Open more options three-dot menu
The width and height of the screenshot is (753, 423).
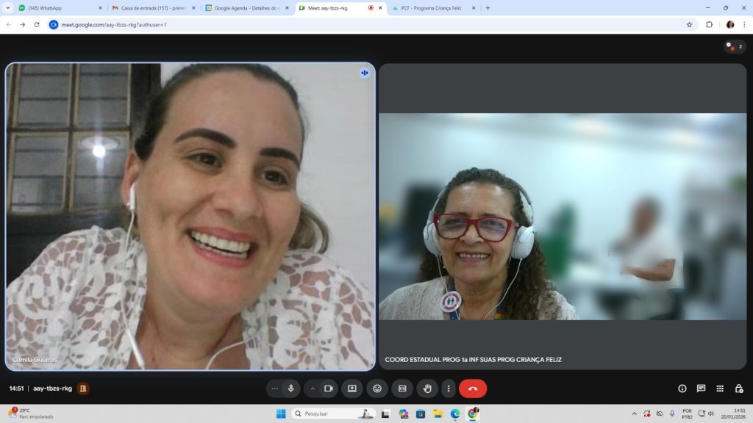tap(448, 388)
